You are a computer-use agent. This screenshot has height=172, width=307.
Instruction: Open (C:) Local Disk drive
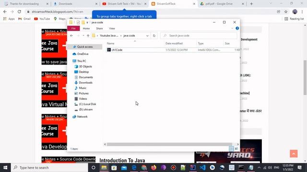coord(87,104)
